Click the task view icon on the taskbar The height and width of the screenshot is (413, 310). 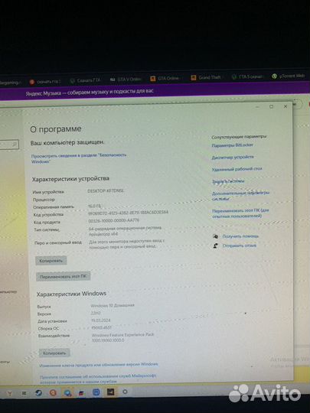pos(24,393)
